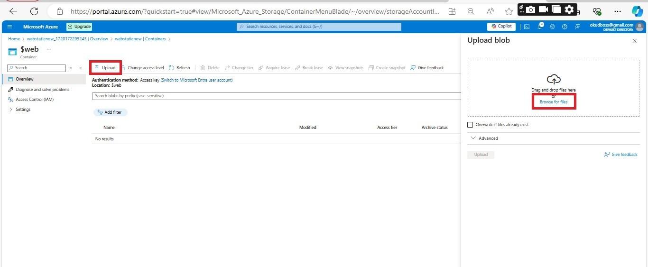Click the Upload toolbar button

click(105, 68)
